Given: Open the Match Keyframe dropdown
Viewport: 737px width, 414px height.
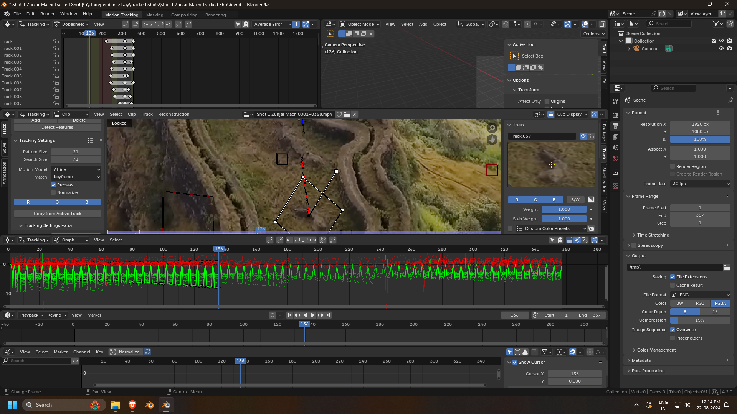Looking at the screenshot, I should [x=76, y=177].
